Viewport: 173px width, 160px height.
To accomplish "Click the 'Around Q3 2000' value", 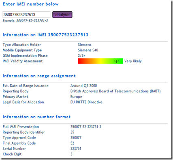I will pos(83,86).
